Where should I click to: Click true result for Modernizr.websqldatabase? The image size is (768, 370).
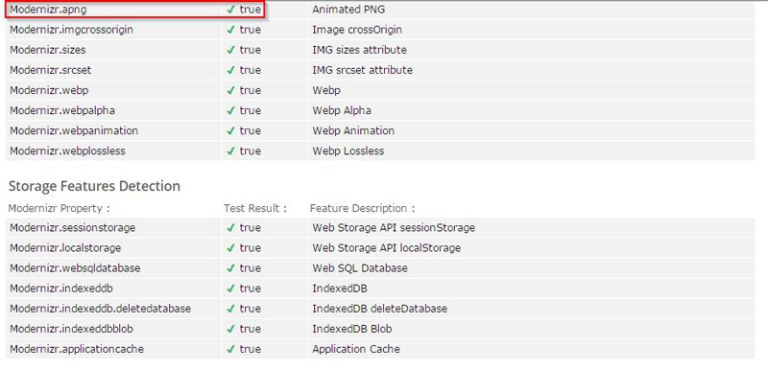(x=250, y=268)
